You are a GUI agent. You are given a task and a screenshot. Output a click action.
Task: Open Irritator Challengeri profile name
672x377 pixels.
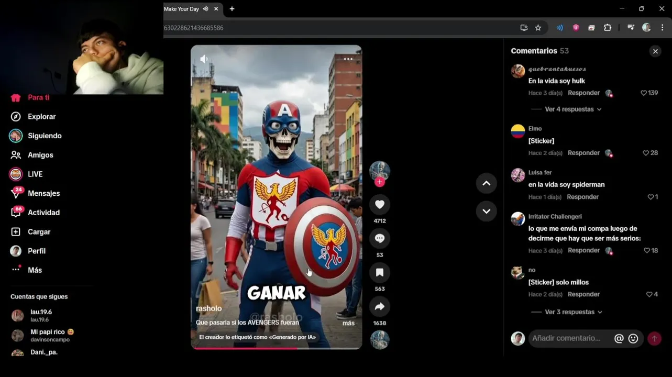point(555,217)
